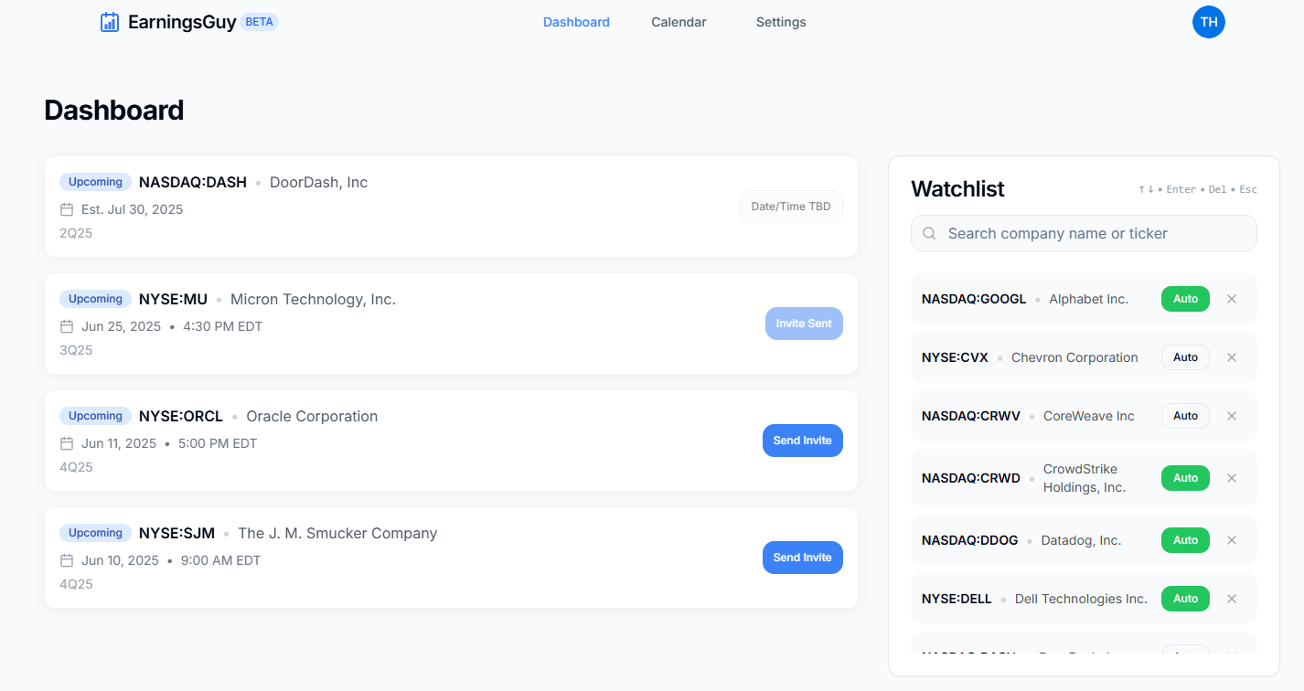Remove Chevron Corporation from the watchlist
The height and width of the screenshot is (691, 1304).
(1232, 357)
